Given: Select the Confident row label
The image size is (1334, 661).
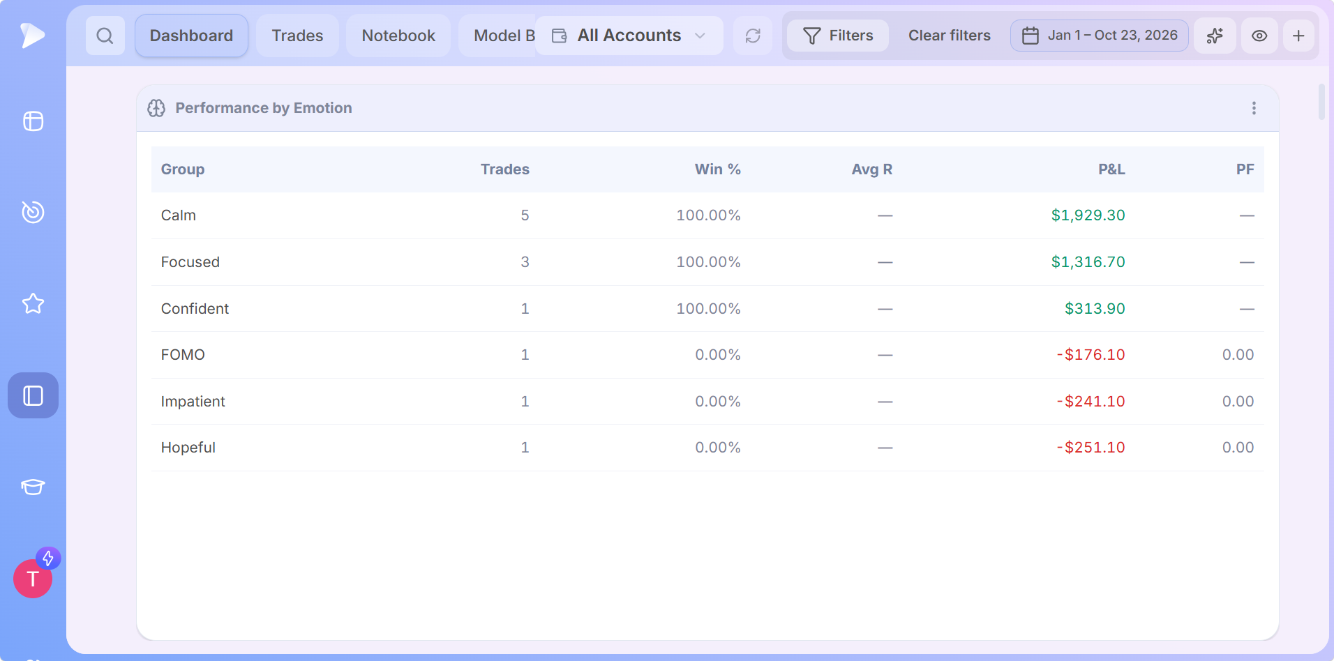Looking at the screenshot, I should [195, 309].
